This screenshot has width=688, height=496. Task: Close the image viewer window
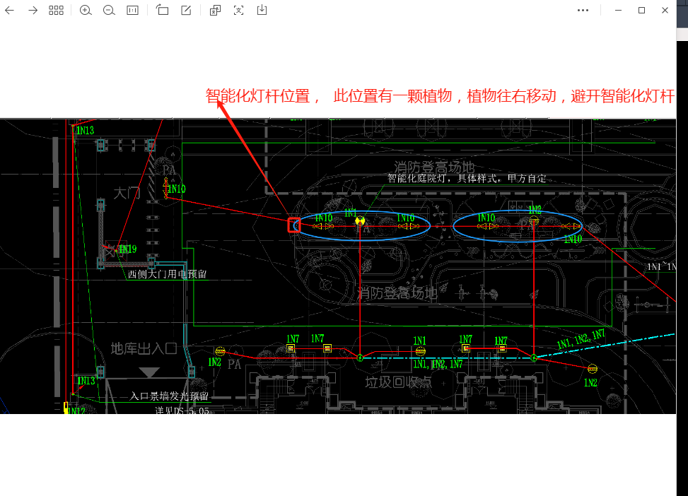point(665,11)
